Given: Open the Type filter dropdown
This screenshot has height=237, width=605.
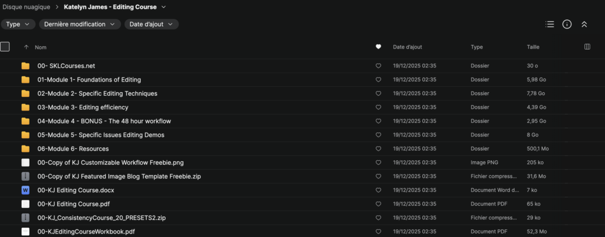Looking at the screenshot, I should coord(18,24).
